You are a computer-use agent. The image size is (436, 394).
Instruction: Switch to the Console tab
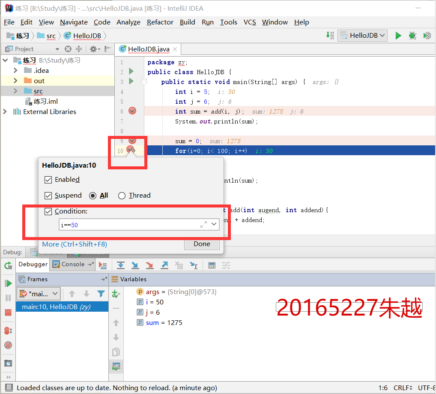(73, 265)
